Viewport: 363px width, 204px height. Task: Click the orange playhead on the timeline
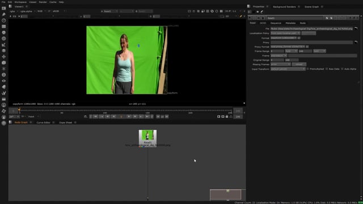(x=19, y=110)
